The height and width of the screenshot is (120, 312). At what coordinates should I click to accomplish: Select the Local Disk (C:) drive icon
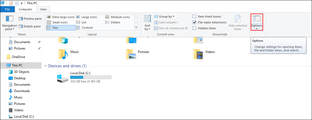click(62, 79)
